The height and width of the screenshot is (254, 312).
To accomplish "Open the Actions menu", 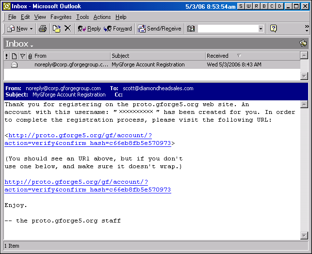I will point(102,17).
